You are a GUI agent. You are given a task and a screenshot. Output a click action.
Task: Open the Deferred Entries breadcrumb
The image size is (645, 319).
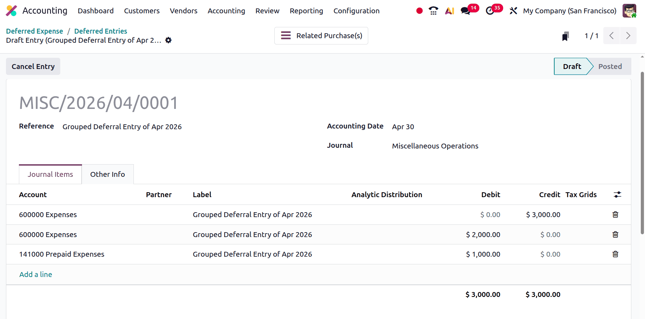[x=101, y=31]
